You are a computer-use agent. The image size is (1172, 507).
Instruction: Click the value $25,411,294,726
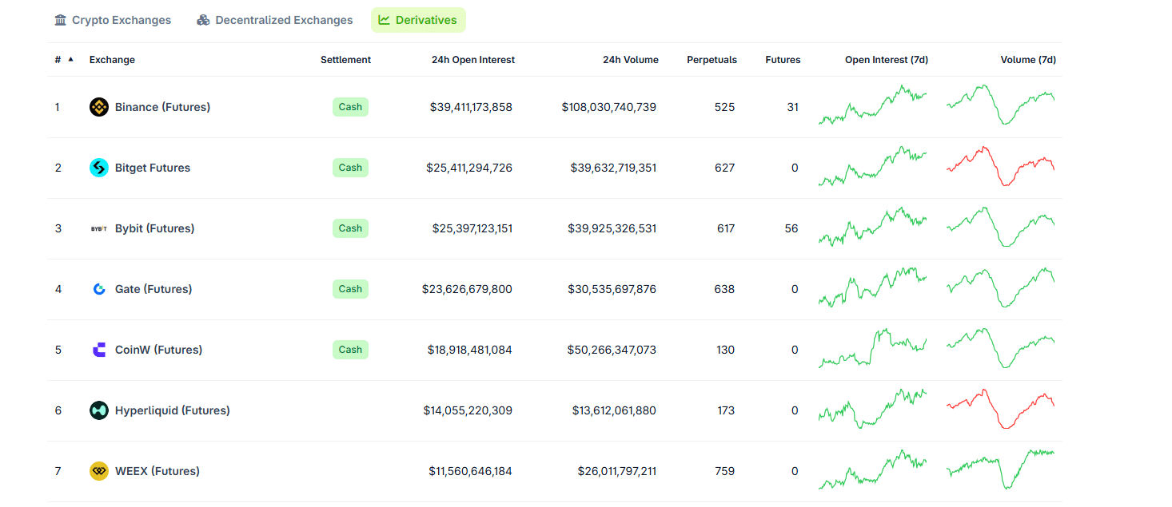(x=469, y=168)
